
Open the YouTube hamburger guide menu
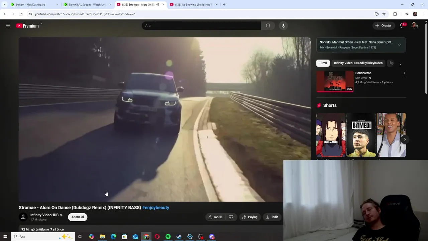(8, 26)
